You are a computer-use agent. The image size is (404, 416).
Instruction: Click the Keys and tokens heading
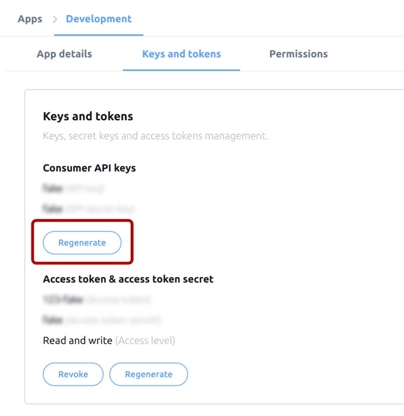(x=88, y=116)
